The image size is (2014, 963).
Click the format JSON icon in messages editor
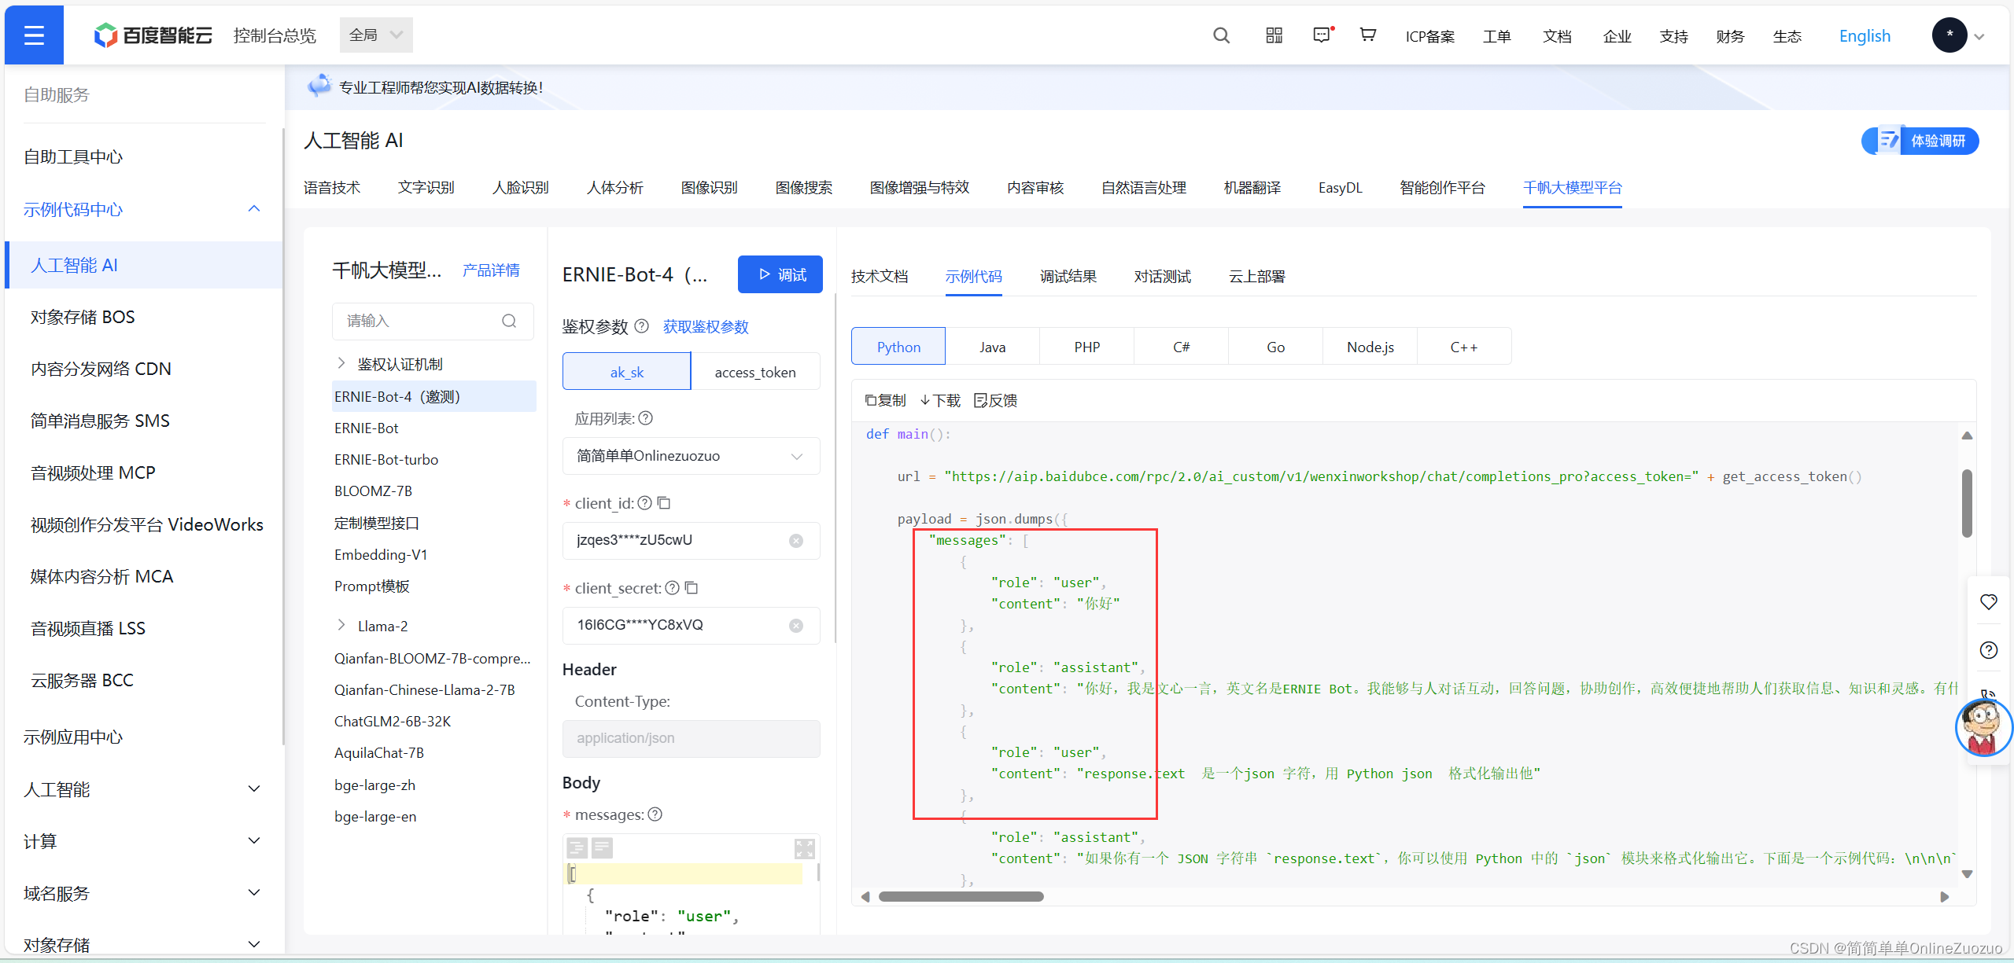point(577,847)
